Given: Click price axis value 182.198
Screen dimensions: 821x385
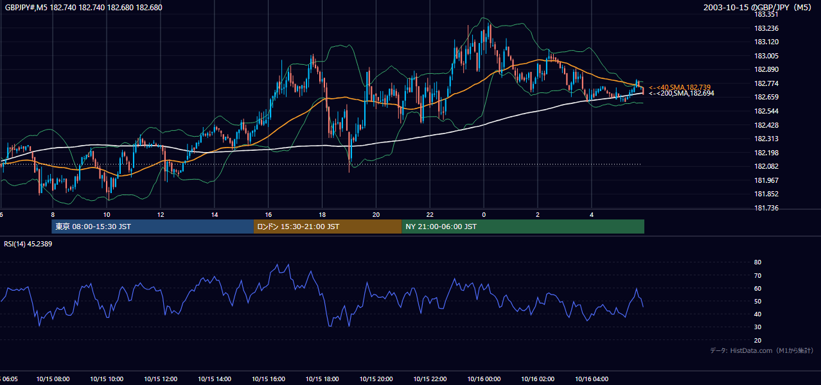Looking at the screenshot, I should 766,153.
